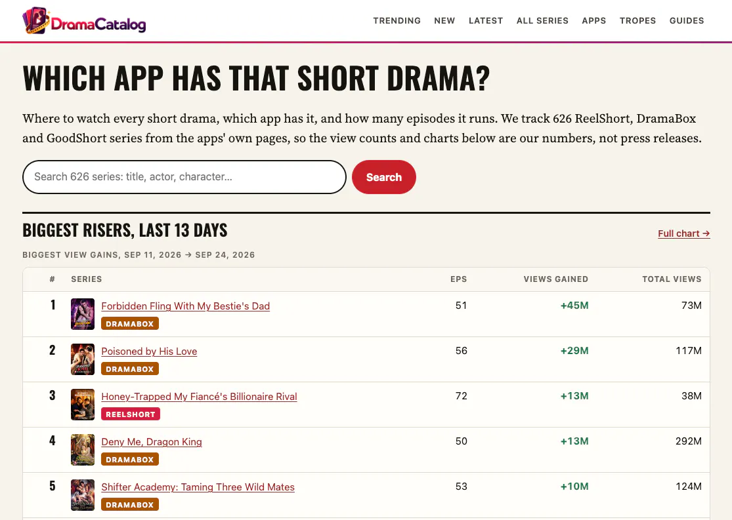The image size is (732, 520).
Task: Open Forbidden Fling With My Bestie's Dad
Action: pos(185,306)
